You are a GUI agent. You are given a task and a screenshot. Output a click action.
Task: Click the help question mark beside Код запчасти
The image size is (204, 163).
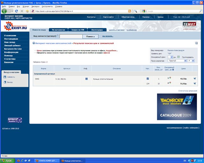click(58, 35)
